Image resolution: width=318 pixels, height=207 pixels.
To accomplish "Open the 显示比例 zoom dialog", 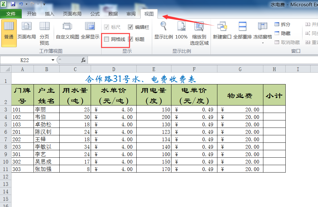I will (164, 32).
